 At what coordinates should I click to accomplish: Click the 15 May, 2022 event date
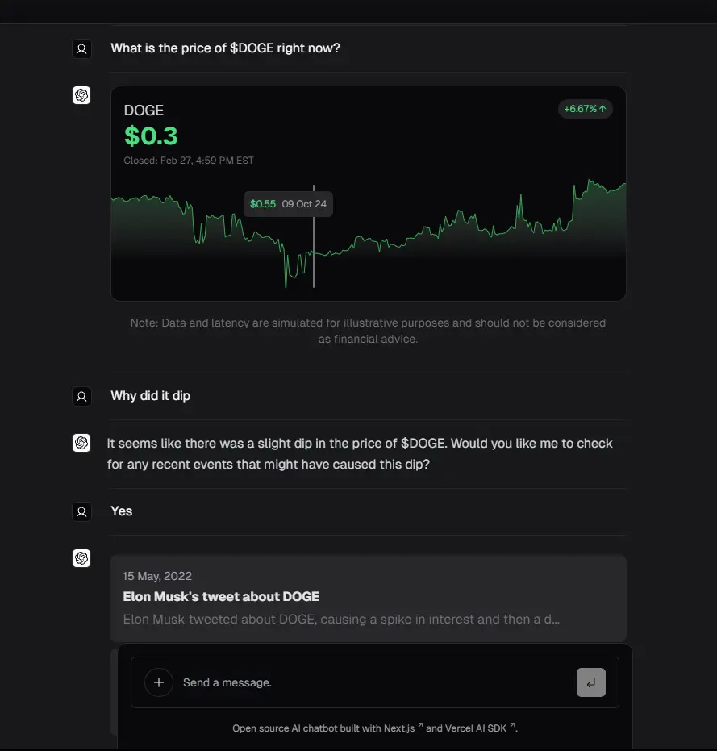click(157, 576)
